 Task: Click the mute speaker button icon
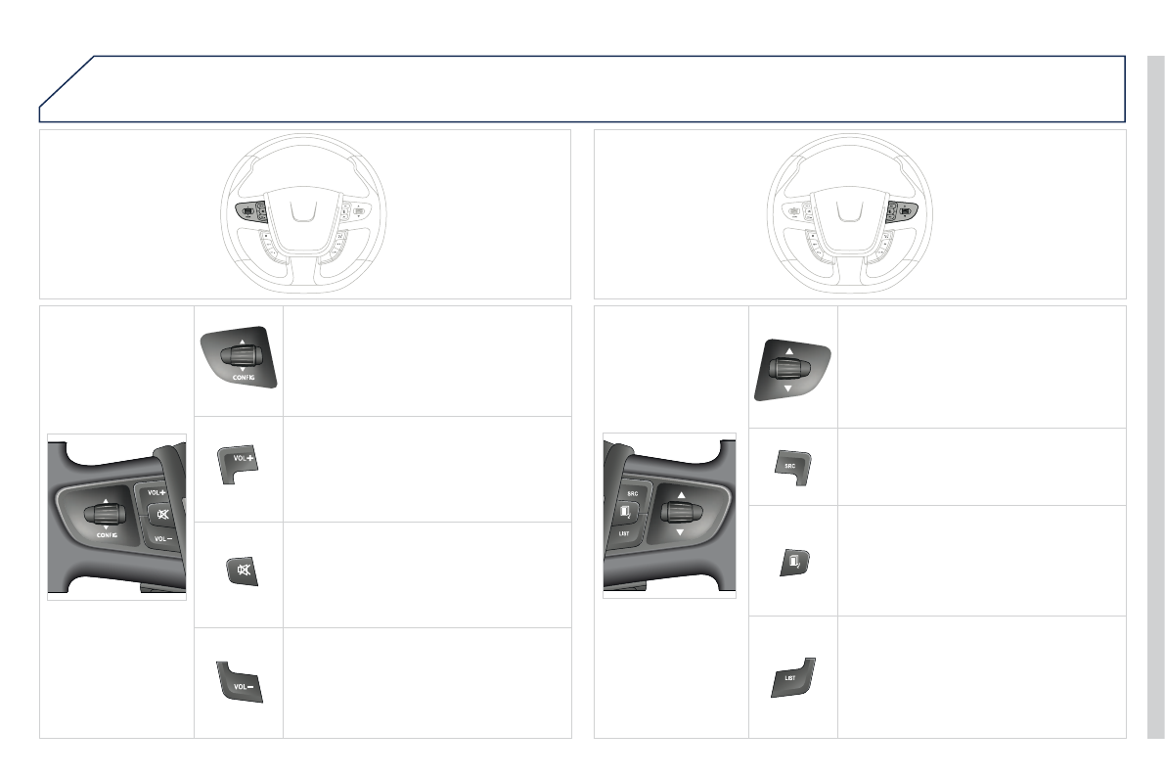point(243,571)
